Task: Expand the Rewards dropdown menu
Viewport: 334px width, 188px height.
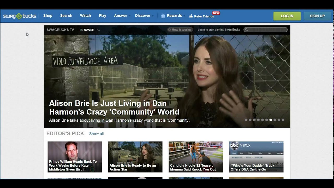Action: click(176, 16)
